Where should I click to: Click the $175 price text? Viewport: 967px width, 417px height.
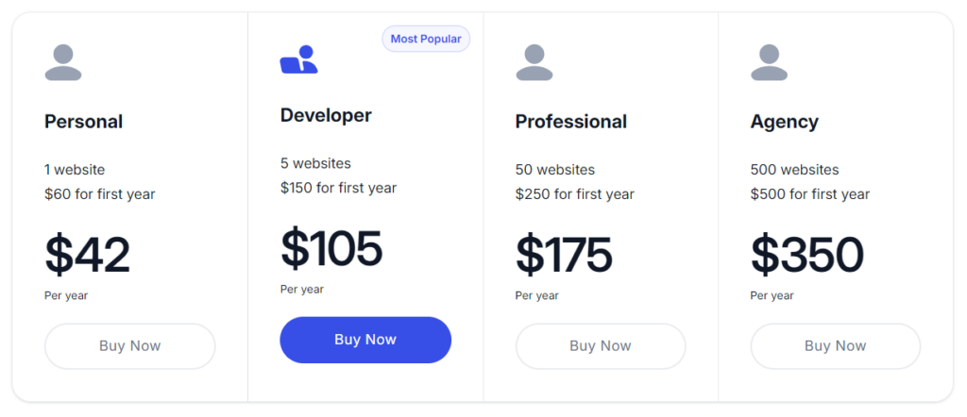point(565,255)
